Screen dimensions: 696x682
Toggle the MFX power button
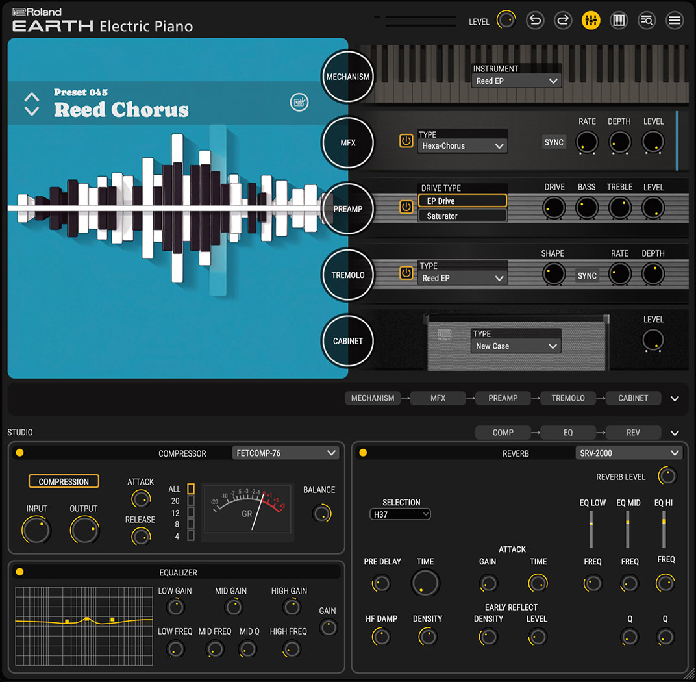point(406,141)
